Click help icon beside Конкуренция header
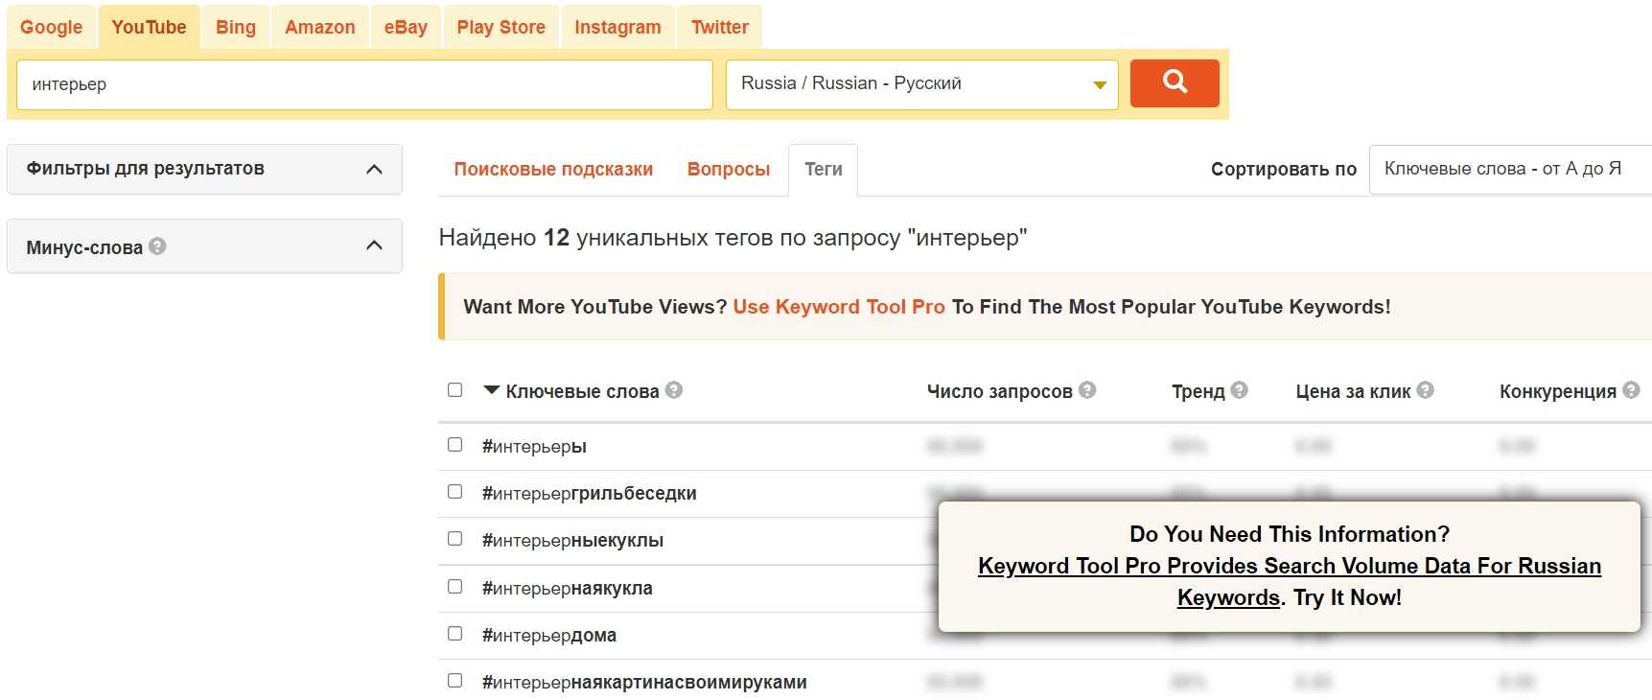This screenshot has height=700, width=1652. 1632,390
